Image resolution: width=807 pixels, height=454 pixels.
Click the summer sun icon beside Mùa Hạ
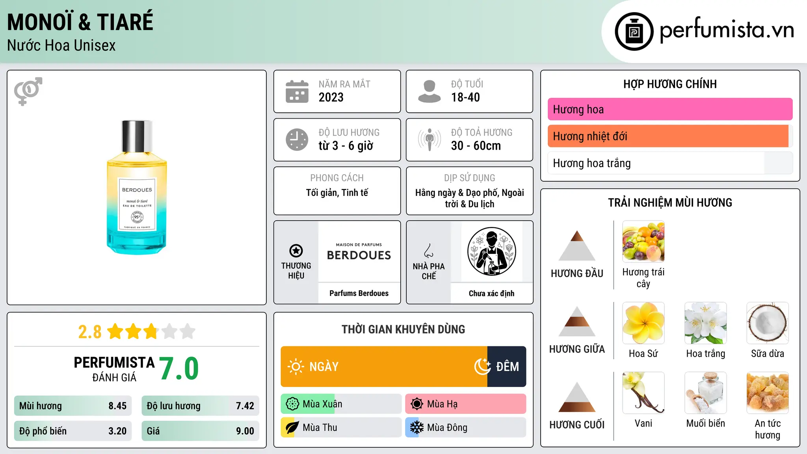[x=417, y=404]
